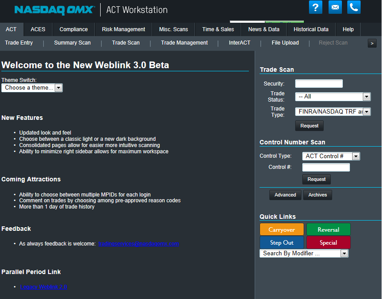Open the Legacy Weblink 2.0 link
382x299 pixels.
click(x=44, y=287)
